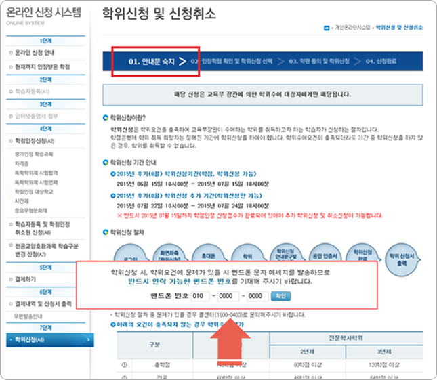Image resolution: width=437 pixels, height=380 pixels.
Task: Click the red 반드시 2015년 07월 15일 notice
Action: 250,215
